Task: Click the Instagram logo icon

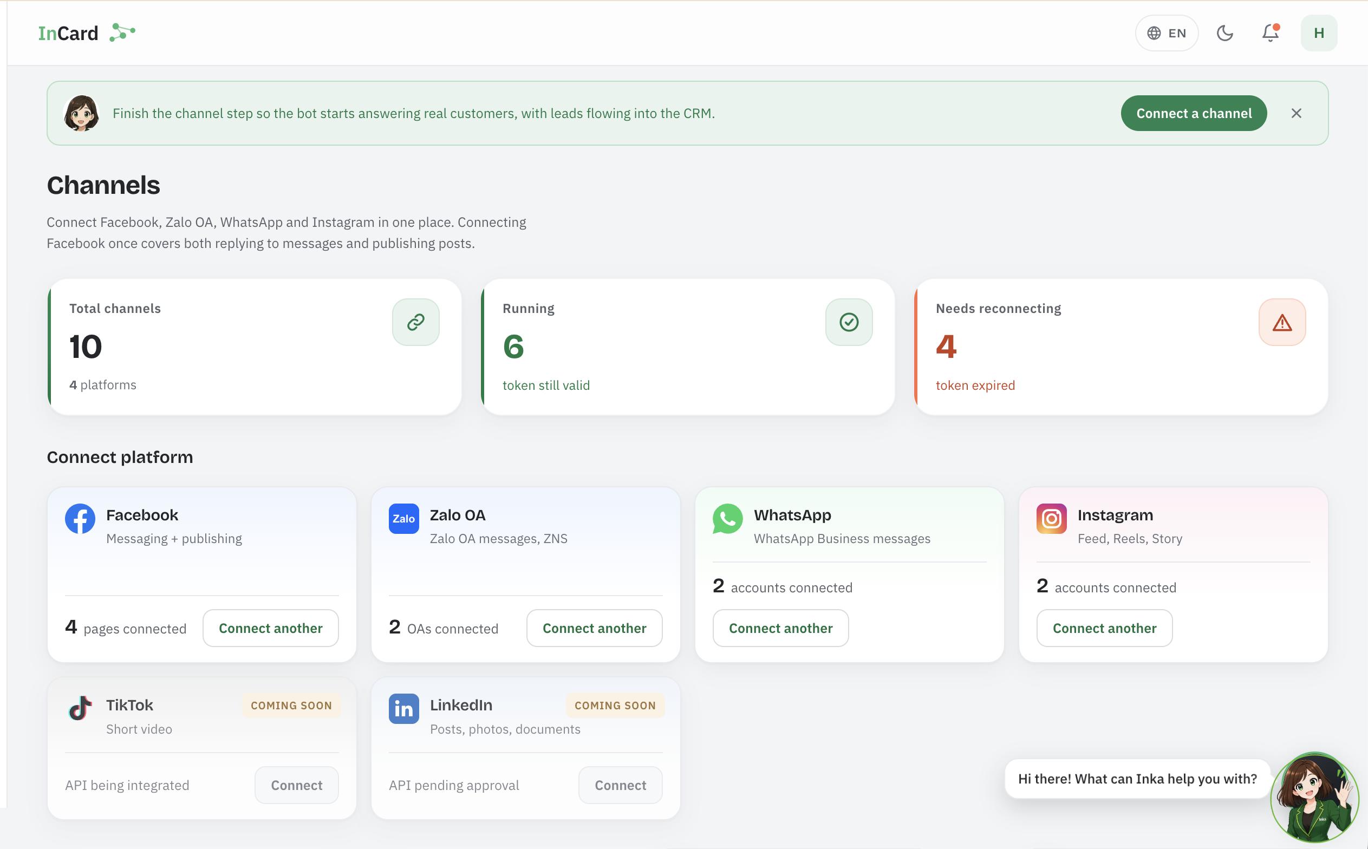Action: point(1051,518)
